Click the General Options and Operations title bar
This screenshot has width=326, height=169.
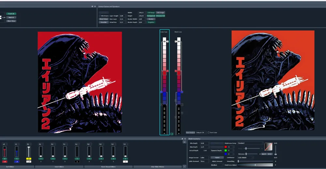[212, 7]
